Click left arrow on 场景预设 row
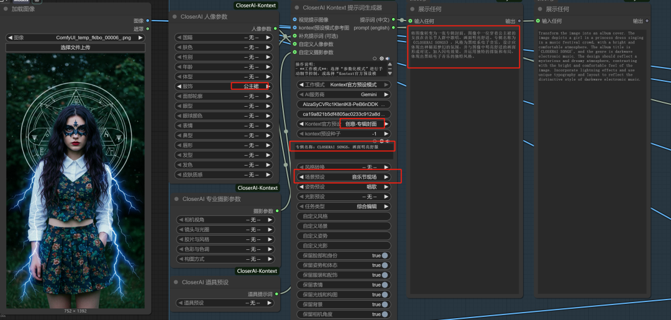 point(301,177)
